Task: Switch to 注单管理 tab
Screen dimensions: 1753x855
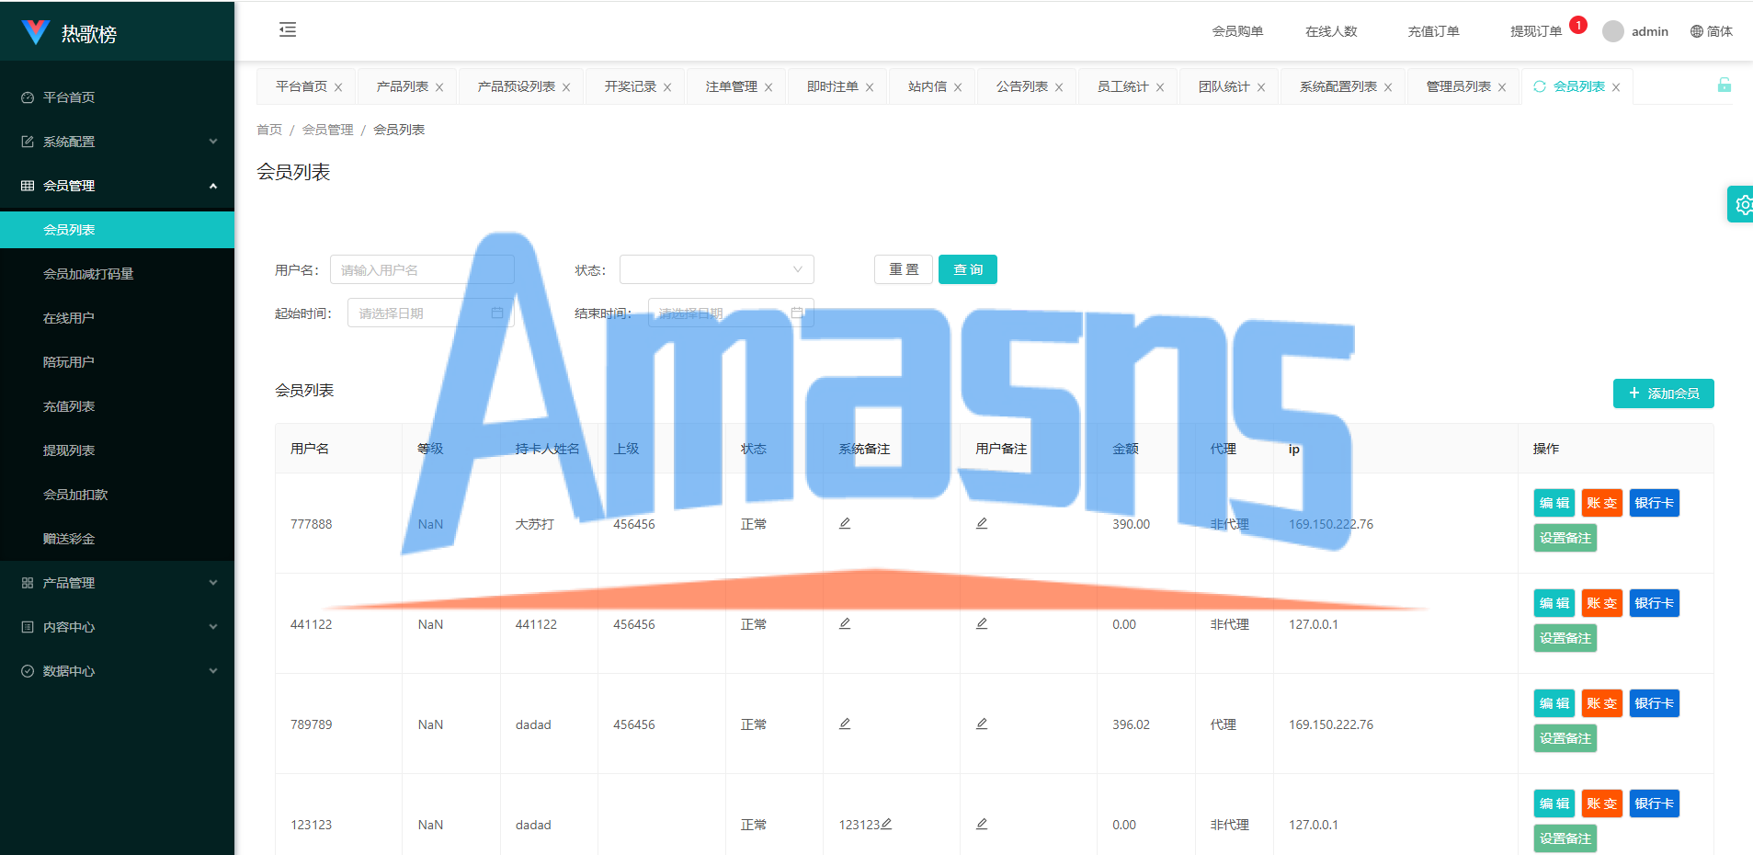Action: coord(732,86)
